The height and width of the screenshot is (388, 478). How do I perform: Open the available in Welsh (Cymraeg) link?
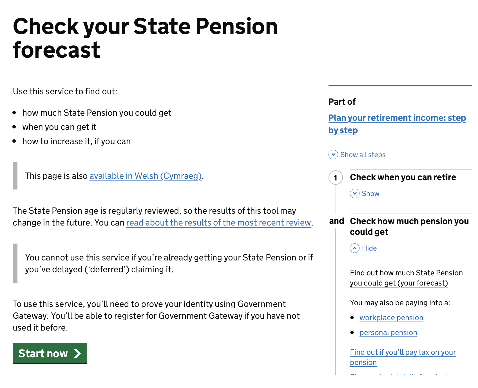pyautogui.click(x=145, y=176)
